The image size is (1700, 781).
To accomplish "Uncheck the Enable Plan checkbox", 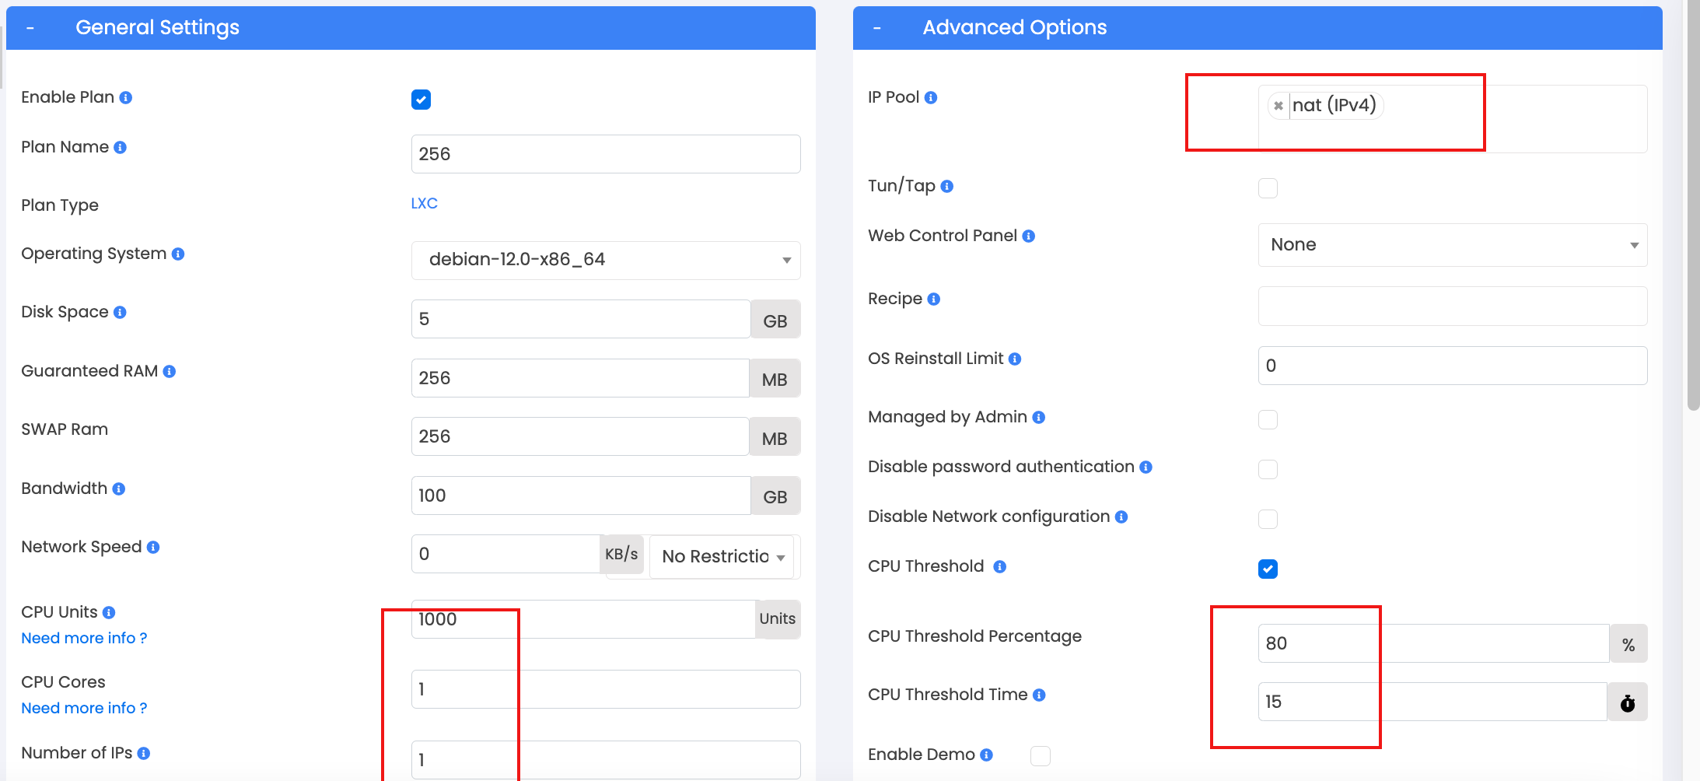I will tap(421, 100).
